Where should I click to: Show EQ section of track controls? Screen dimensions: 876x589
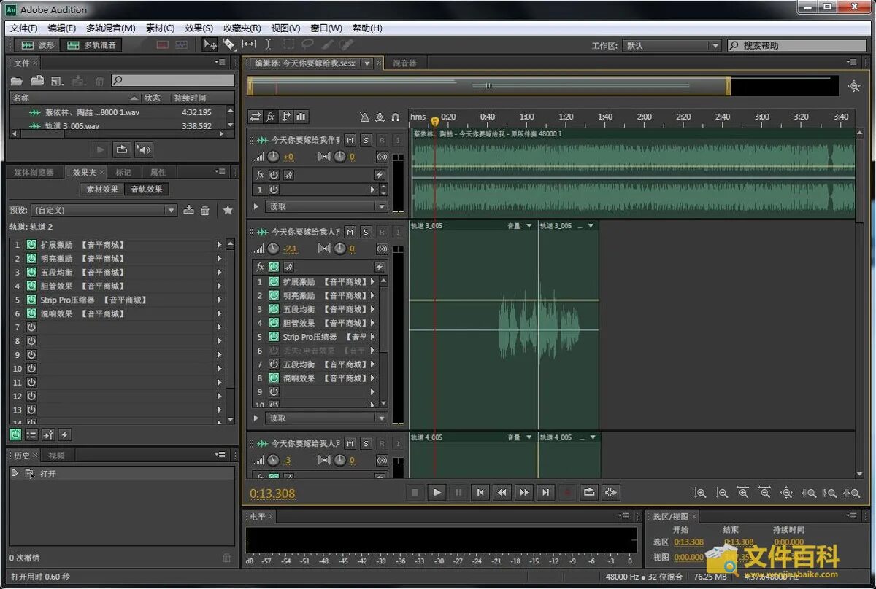301,117
